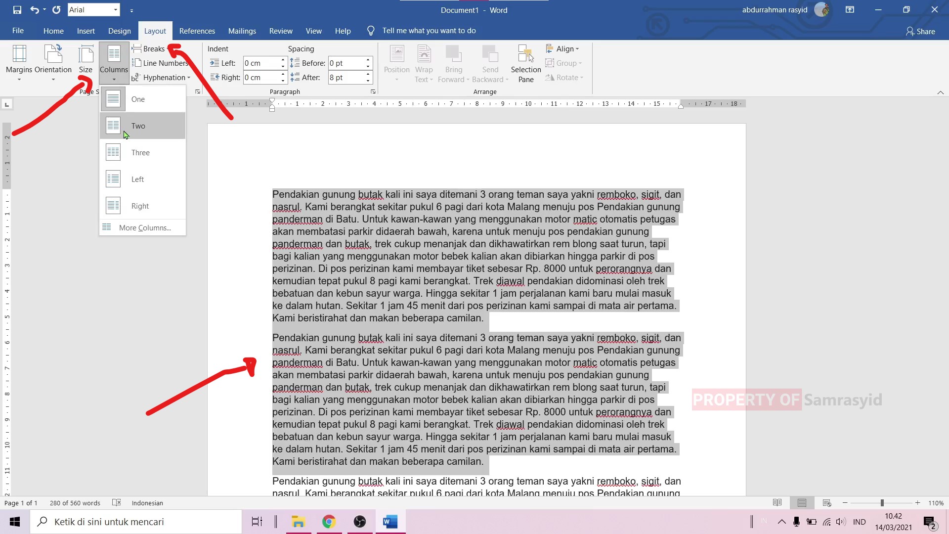The height and width of the screenshot is (534, 949).
Task: Click the Wrap Text icon
Action: (x=424, y=55)
